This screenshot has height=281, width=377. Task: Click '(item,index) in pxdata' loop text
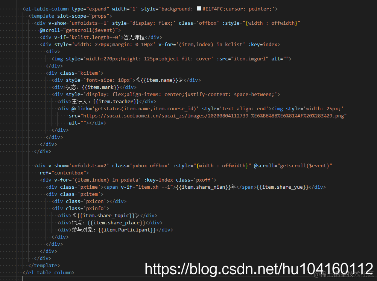point(106,180)
